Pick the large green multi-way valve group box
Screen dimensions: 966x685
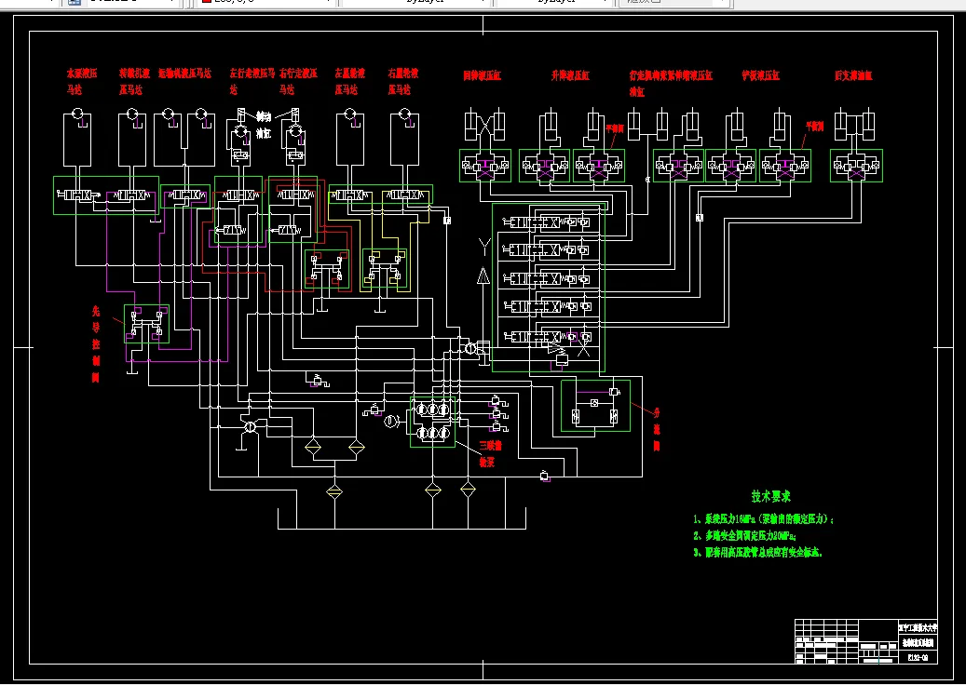(549, 288)
